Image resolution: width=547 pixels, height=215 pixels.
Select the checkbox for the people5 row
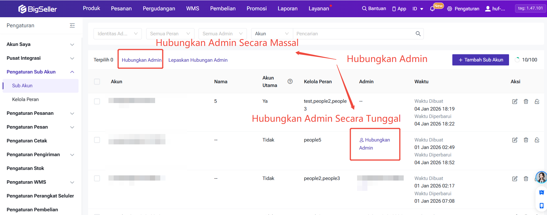tap(97, 140)
